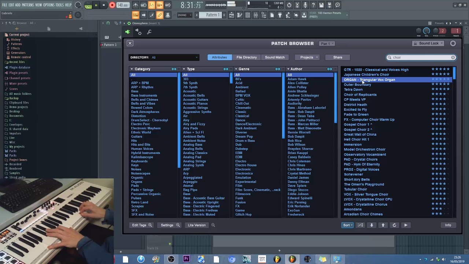Open the plugin wrench settings icon
The width and height of the screenshot is (469, 264).
tap(149, 32)
